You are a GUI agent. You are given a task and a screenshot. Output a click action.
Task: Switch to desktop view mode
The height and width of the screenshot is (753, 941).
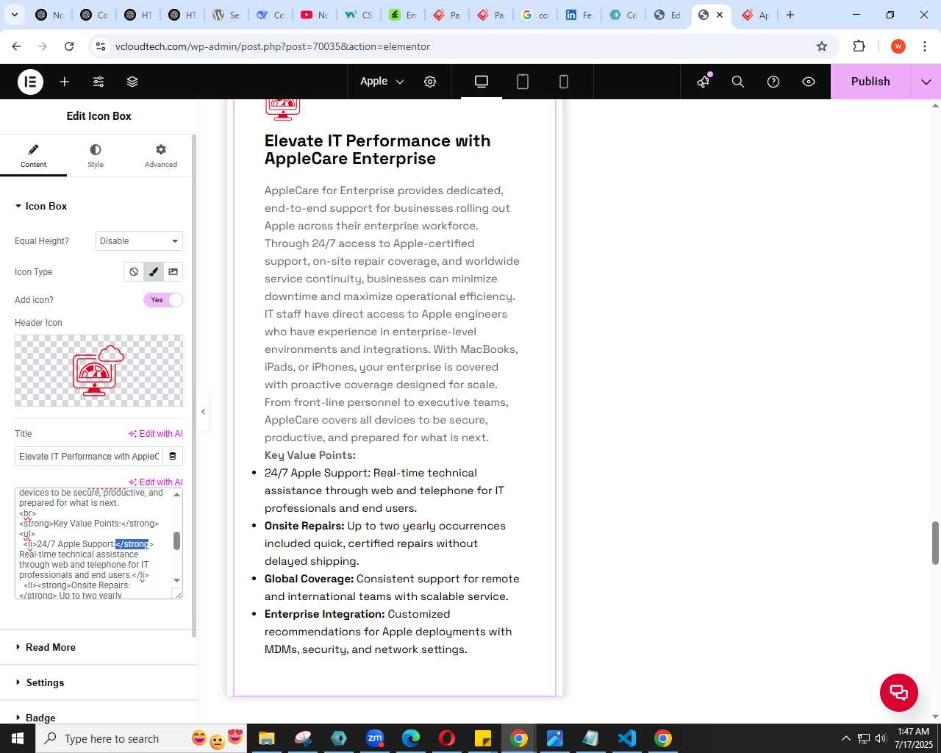482,82
